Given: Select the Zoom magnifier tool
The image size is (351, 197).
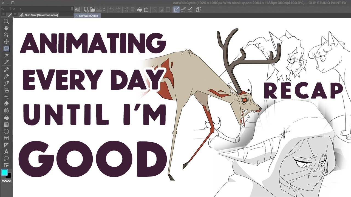Looking at the screenshot, I should pos(6,21).
